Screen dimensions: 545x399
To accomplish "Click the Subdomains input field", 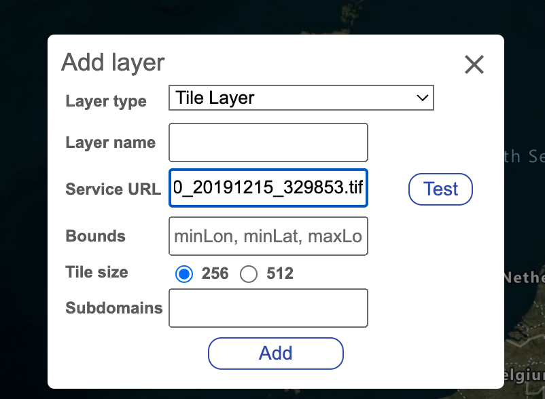I will [x=268, y=308].
